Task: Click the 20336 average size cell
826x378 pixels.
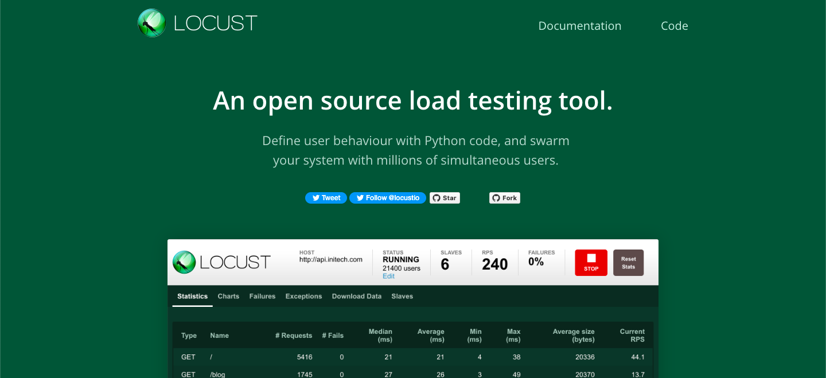Action: 585,357
